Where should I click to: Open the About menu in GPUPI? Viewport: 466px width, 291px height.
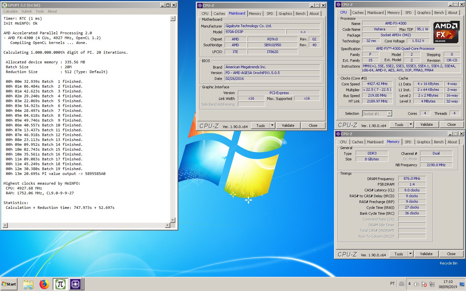(52, 11)
